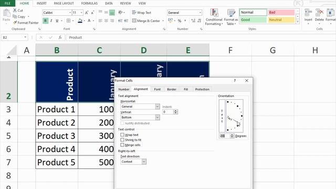The width and height of the screenshot is (336, 189).
Task: Expand the Vertical alignment dropdown
Action: coord(157,118)
